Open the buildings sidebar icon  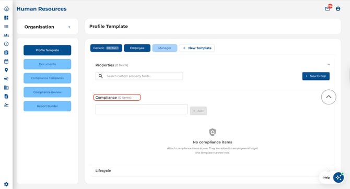[6, 88]
